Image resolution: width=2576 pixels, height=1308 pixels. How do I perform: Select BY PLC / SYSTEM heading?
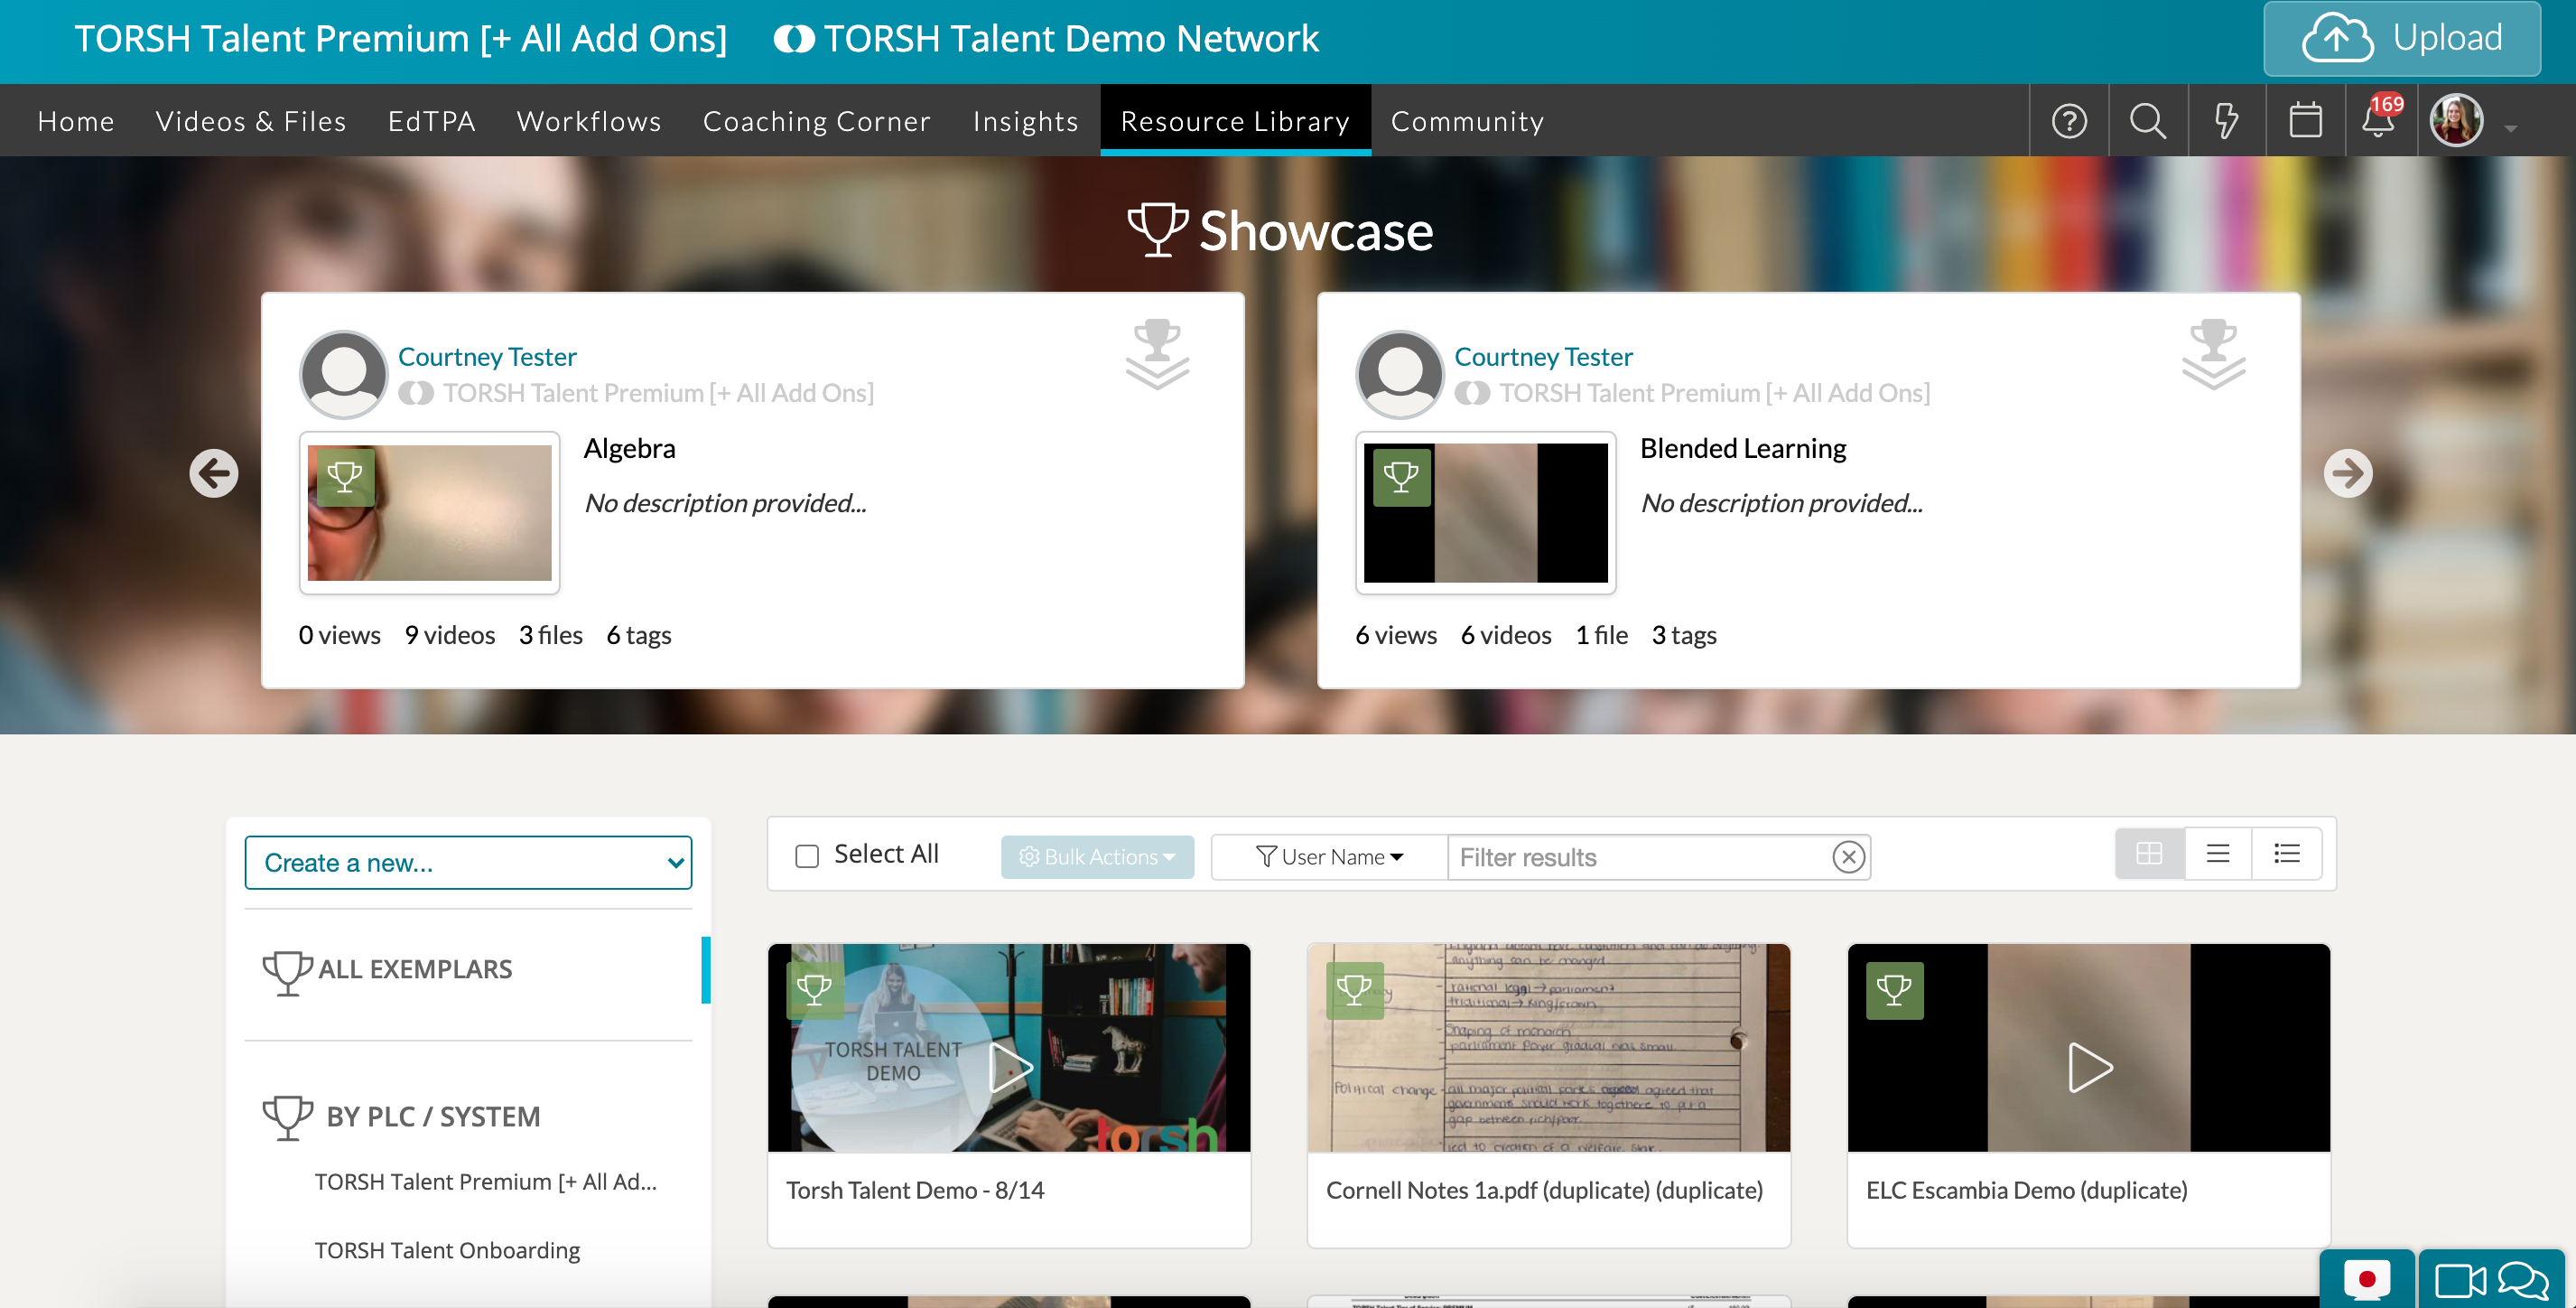[432, 1116]
